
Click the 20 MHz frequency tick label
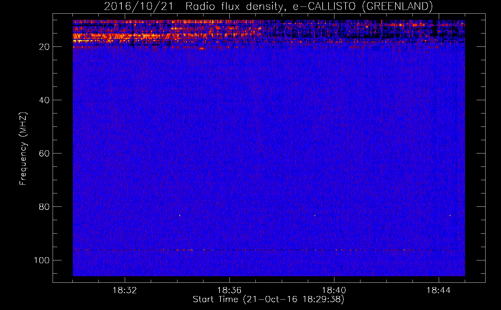tap(45, 47)
